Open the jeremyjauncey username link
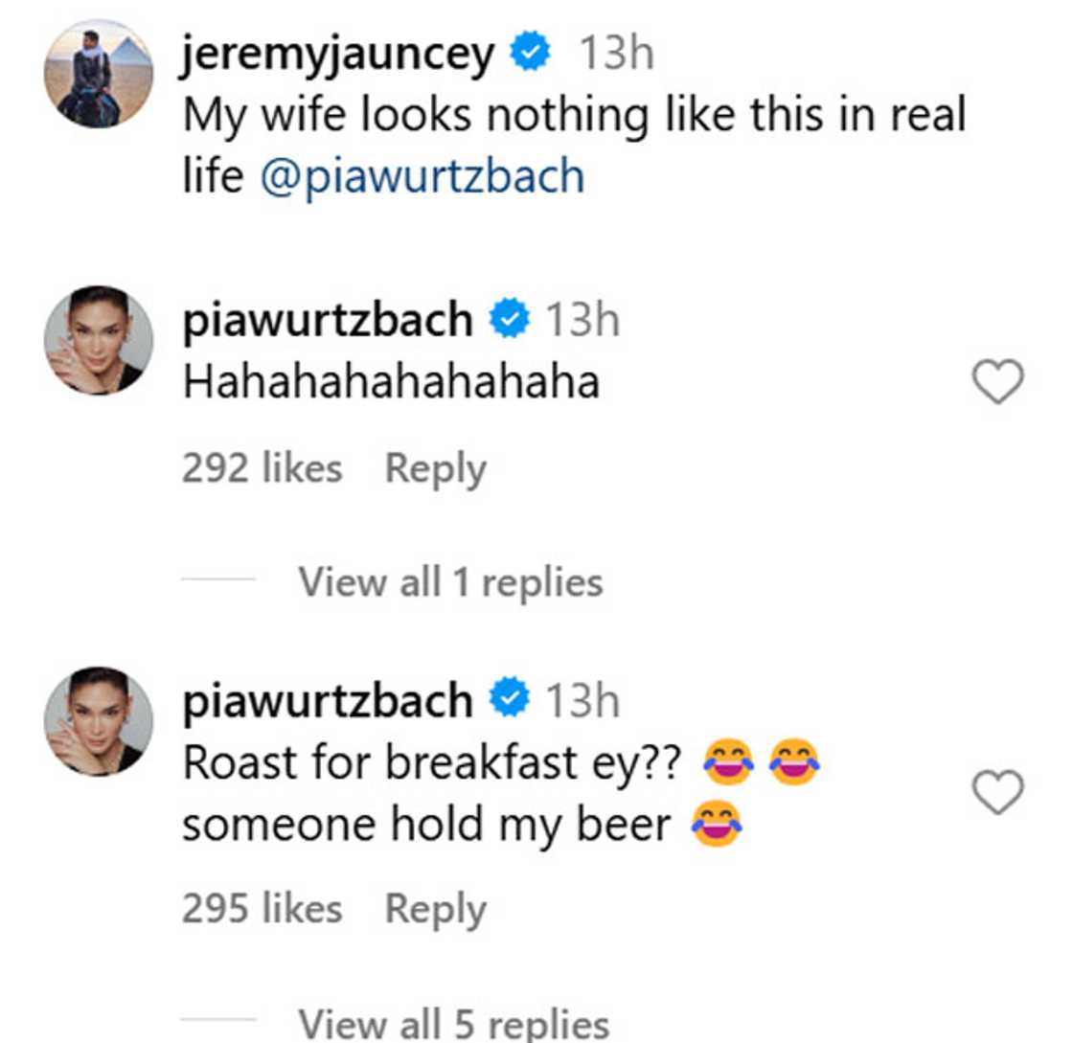Viewport: 1073px width, 1043px height. coord(339,55)
